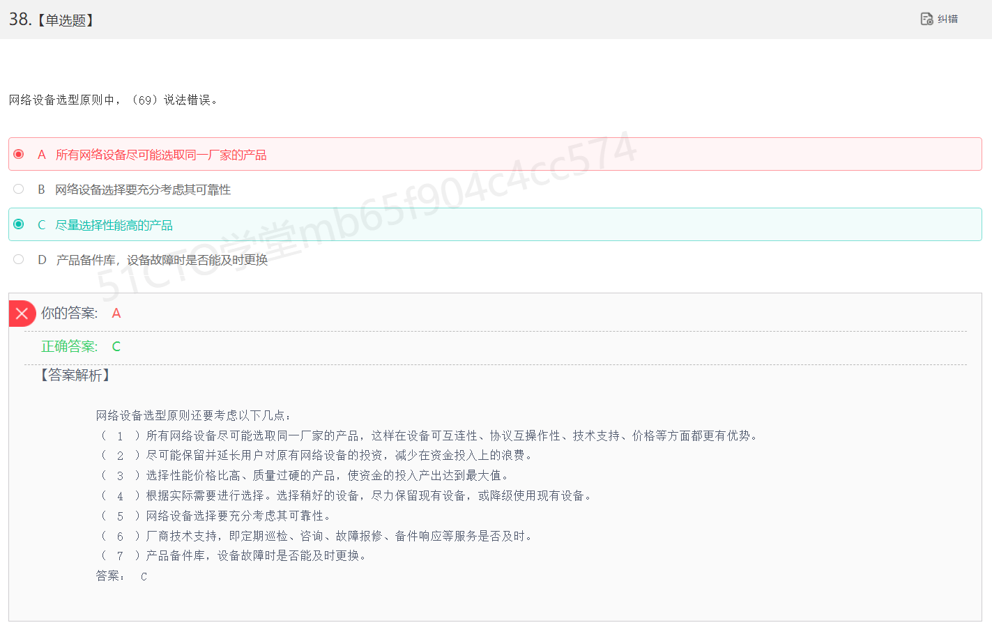Click explanation point 3 about 性能价格比高
Viewport: 992px width, 625px height.
click(x=305, y=475)
